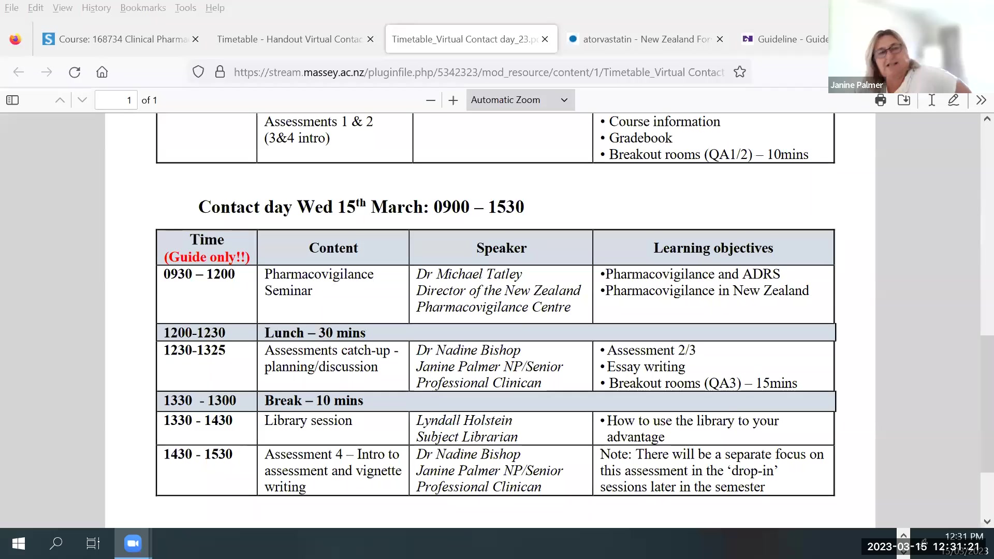Toggle the PDF sidebar panel
This screenshot has width=994, height=559.
[x=12, y=100]
